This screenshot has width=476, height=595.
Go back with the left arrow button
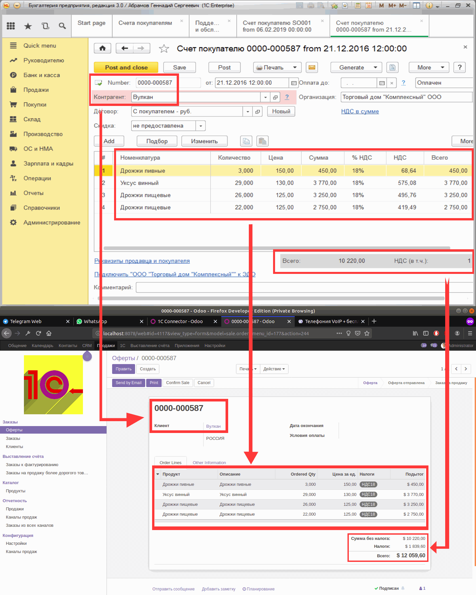pyautogui.click(x=125, y=48)
